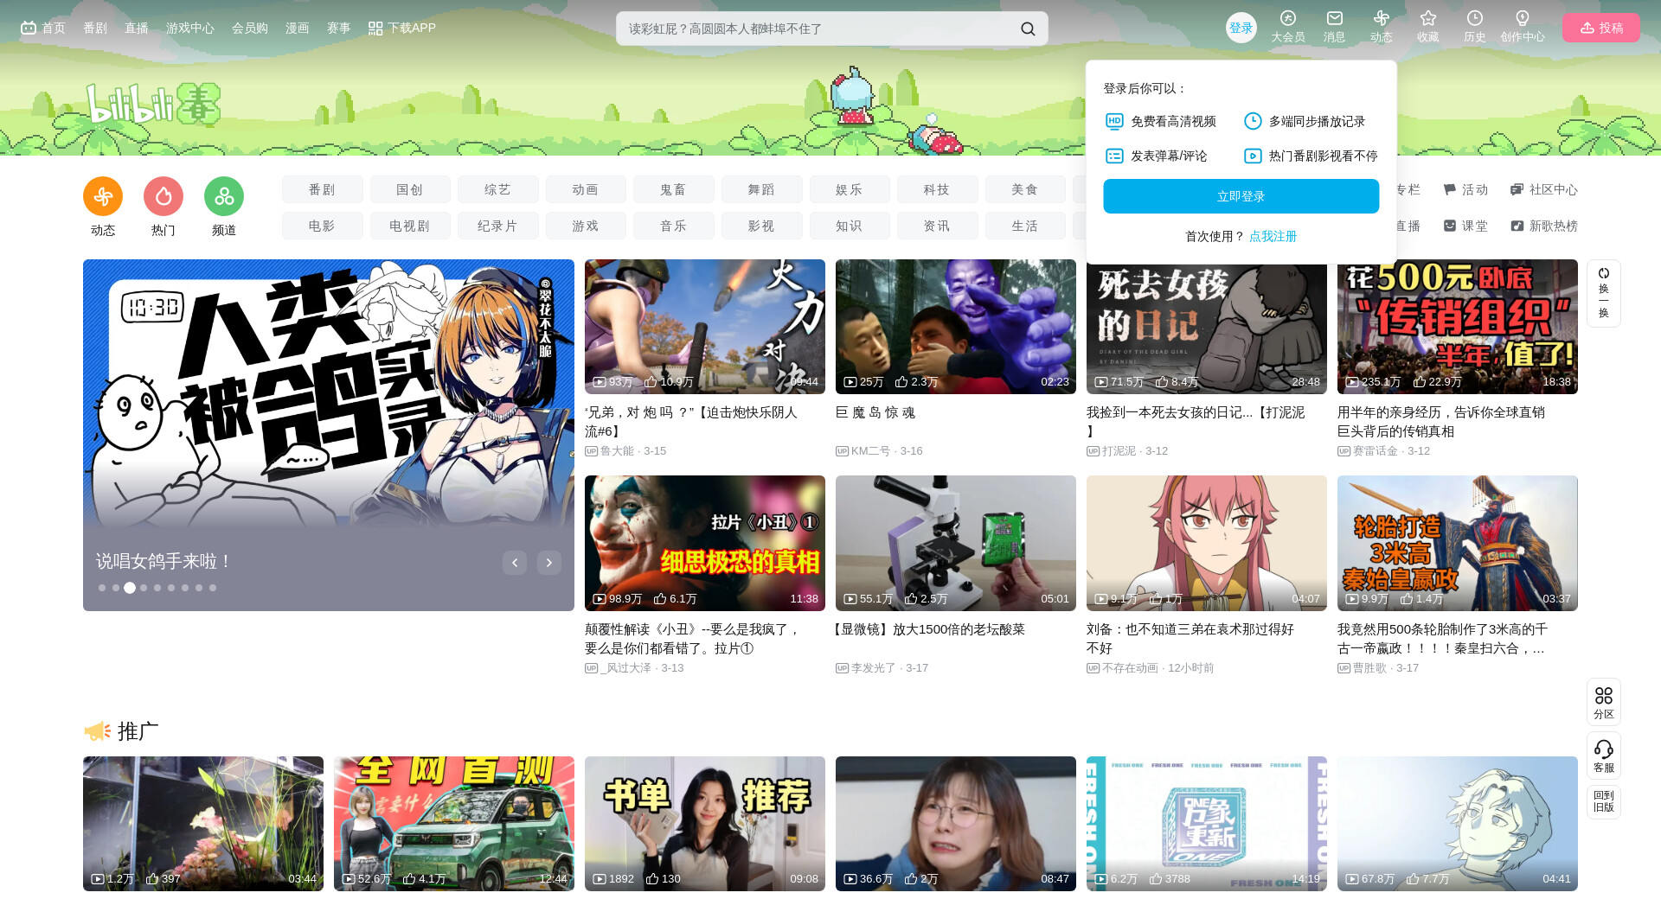Click the red 热门 flame icon
1661x899 pixels.
tap(164, 196)
